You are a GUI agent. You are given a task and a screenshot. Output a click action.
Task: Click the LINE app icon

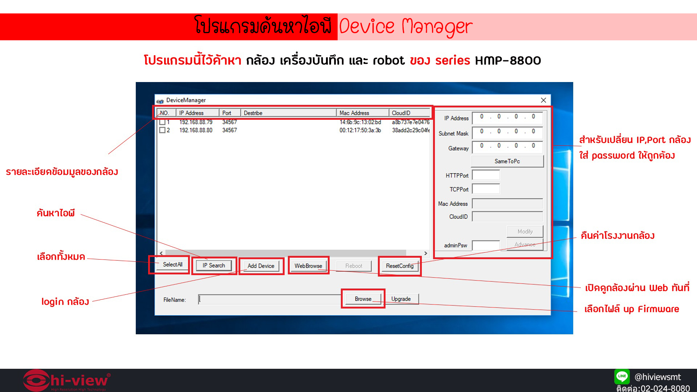[x=621, y=376]
